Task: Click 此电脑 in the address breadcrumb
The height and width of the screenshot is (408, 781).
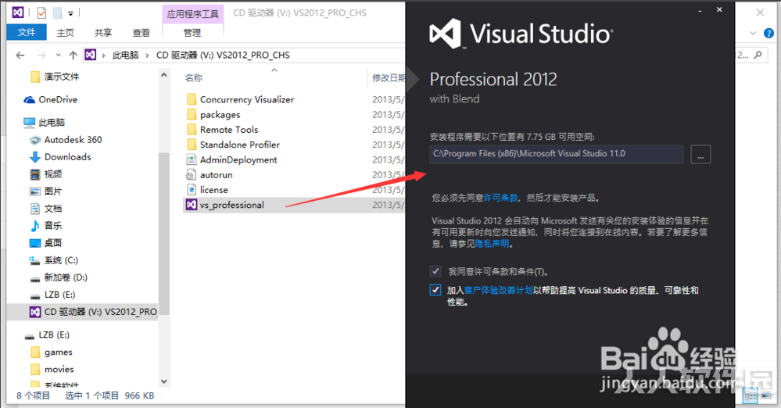Action: coord(126,55)
